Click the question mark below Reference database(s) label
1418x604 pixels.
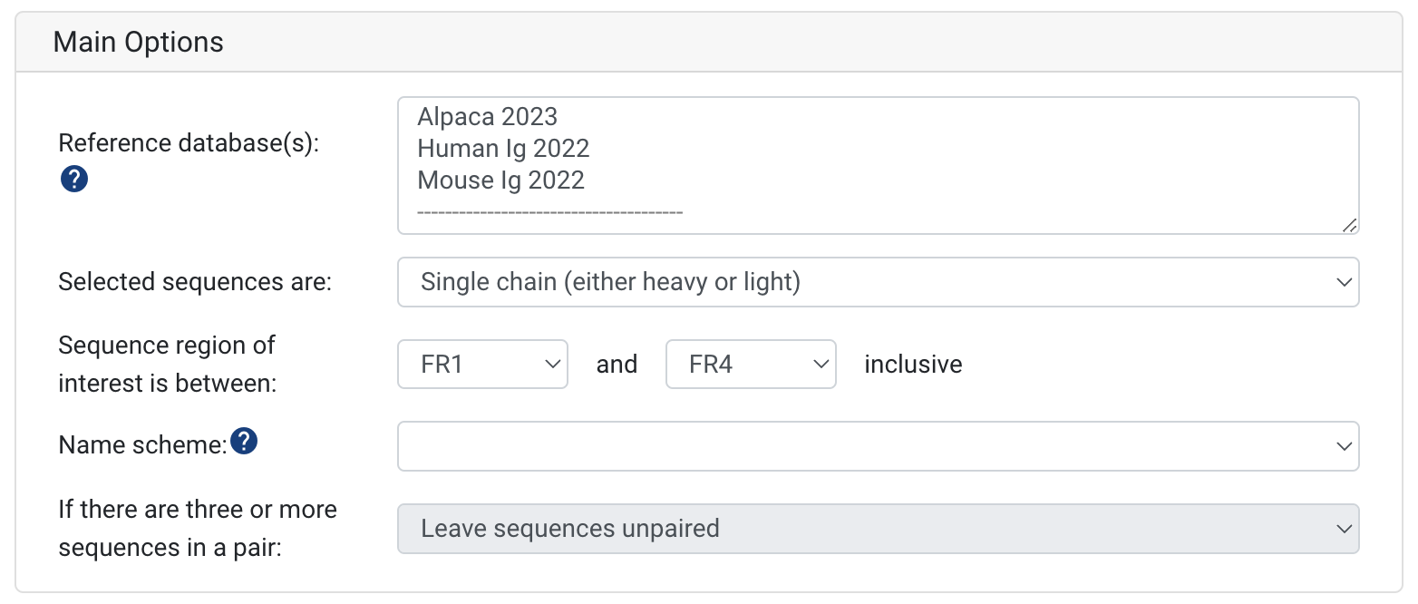pyautogui.click(x=73, y=179)
